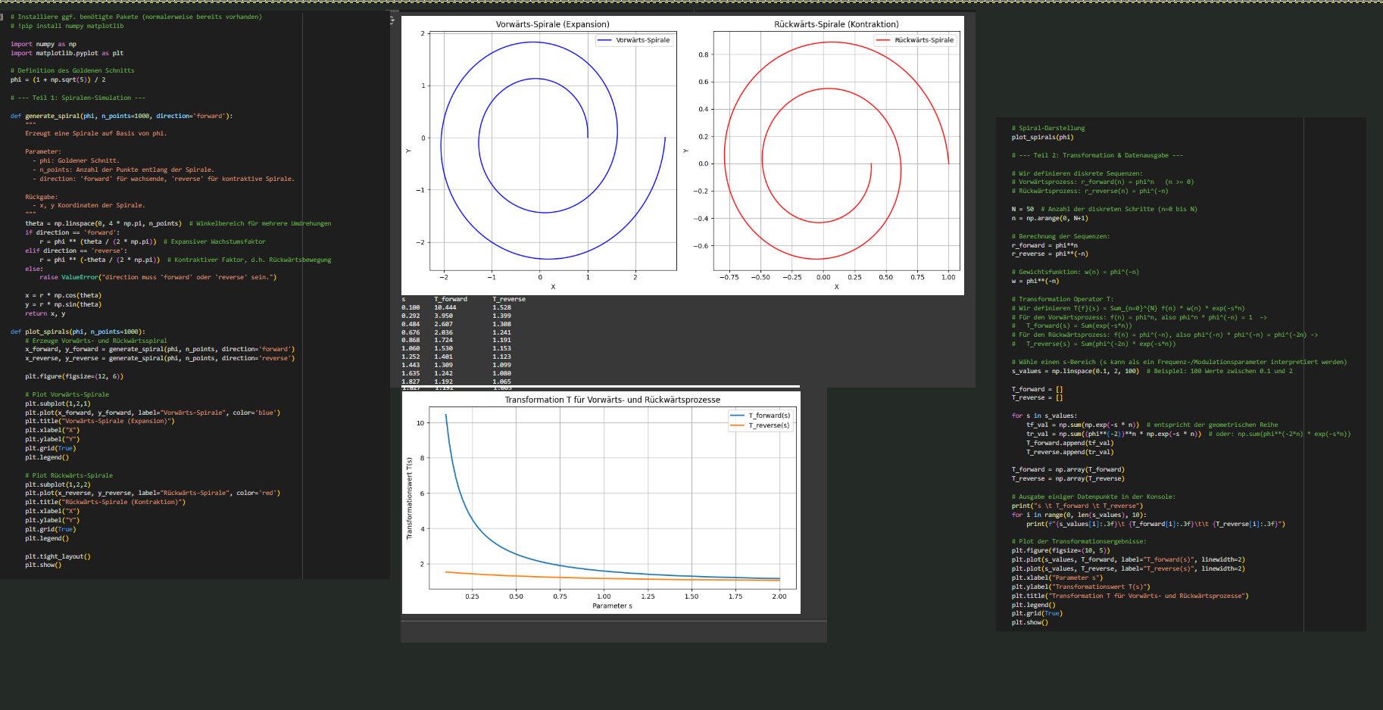Click the T_reverse column header in output
This screenshot has height=710, width=1383.
508,299
